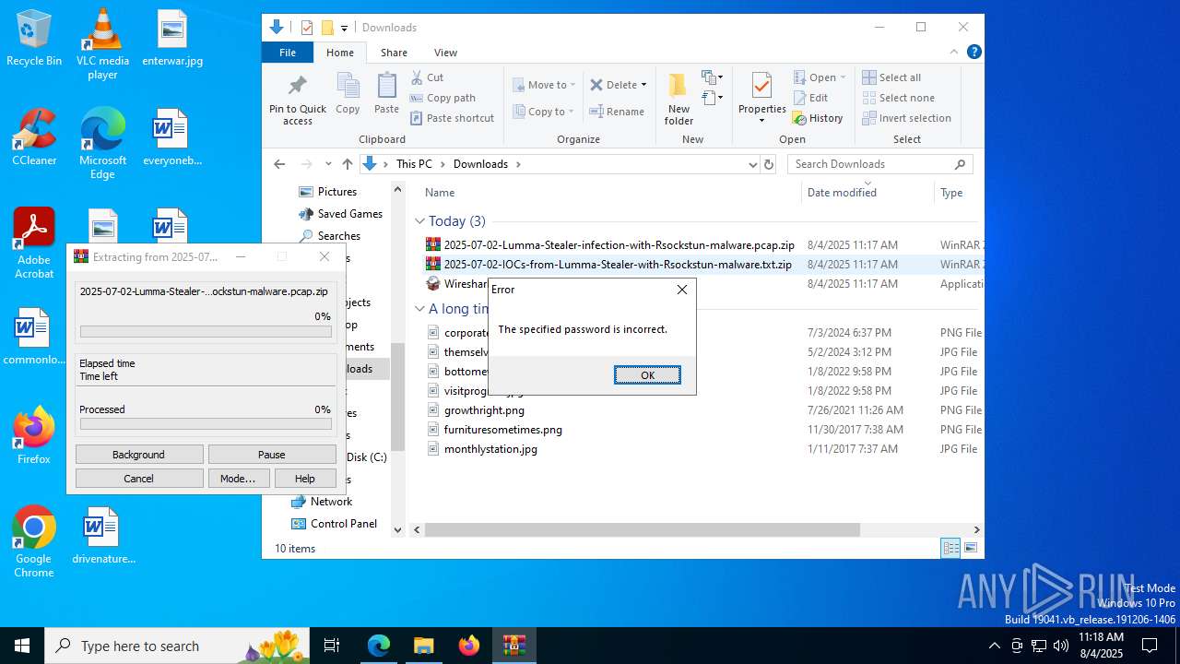Switch to large icons view
Screen dimensions: 1180x664
tap(970, 549)
